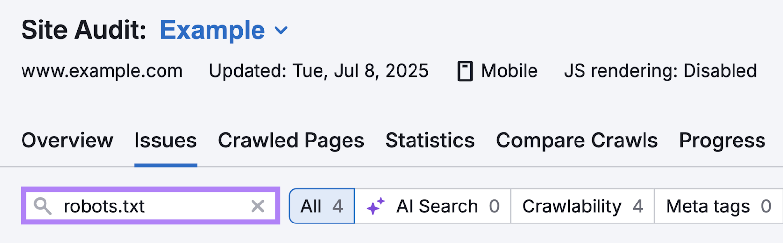Filter issues by Meta tags
This screenshot has height=243, width=783.
(718, 206)
